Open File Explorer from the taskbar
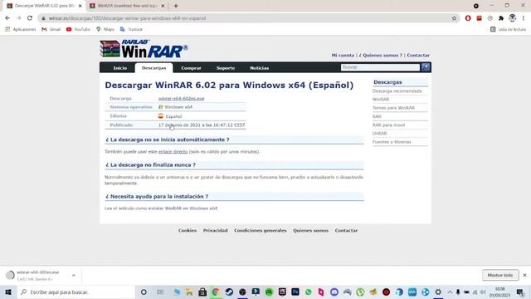This screenshot has height=299, width=531. click(x=189, y=292)
